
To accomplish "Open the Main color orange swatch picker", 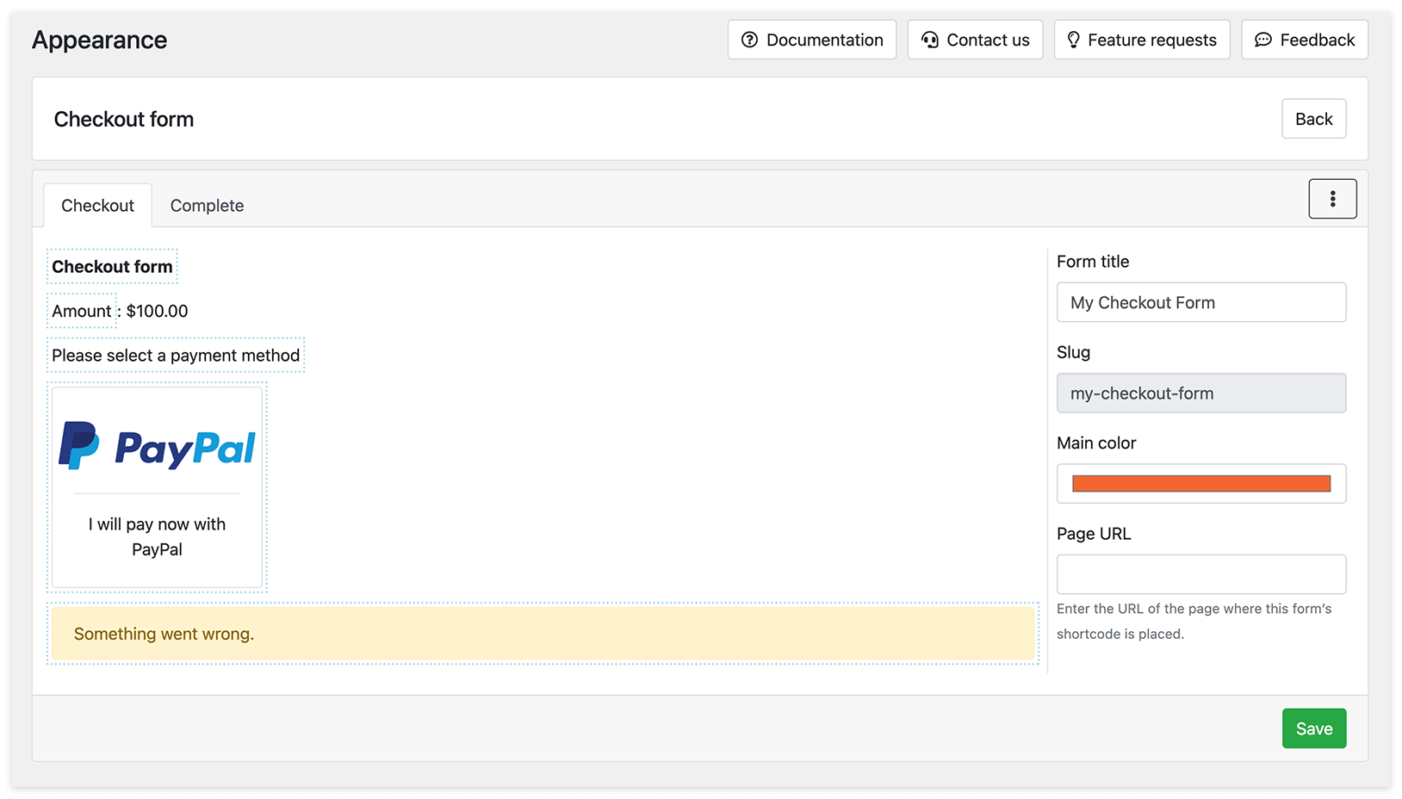I will point(1200,483).
